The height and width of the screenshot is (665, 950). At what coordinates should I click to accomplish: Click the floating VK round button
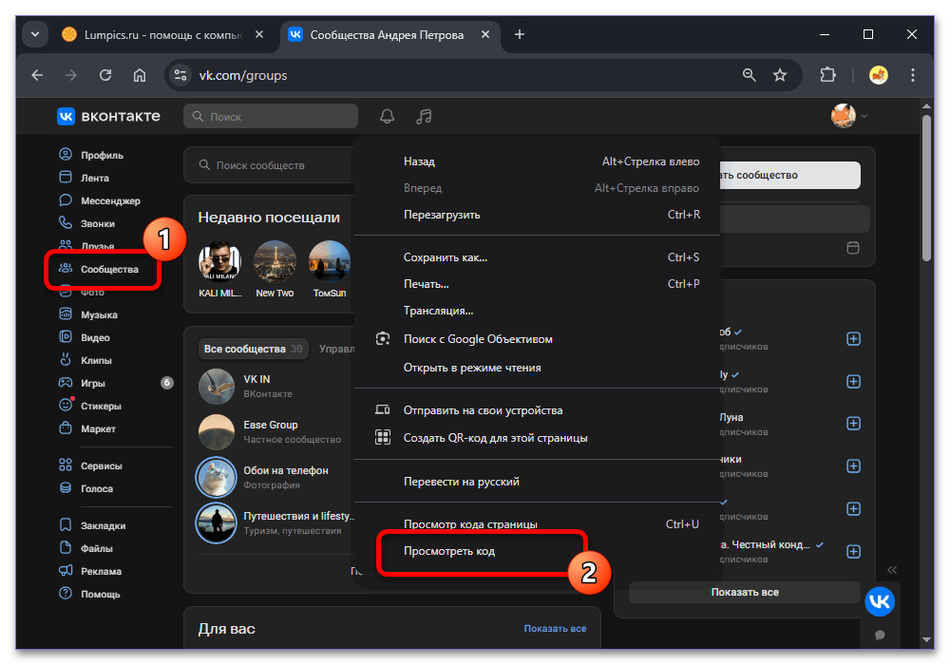point(880,601)
